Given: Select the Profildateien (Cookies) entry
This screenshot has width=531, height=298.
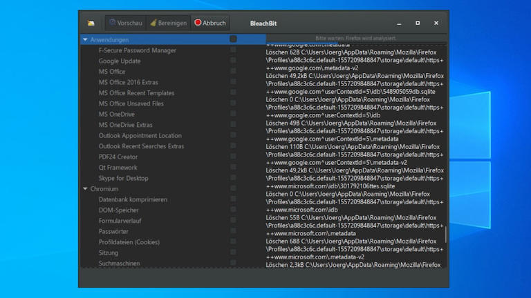Looking at the screenshot, I should click(129, 242).
